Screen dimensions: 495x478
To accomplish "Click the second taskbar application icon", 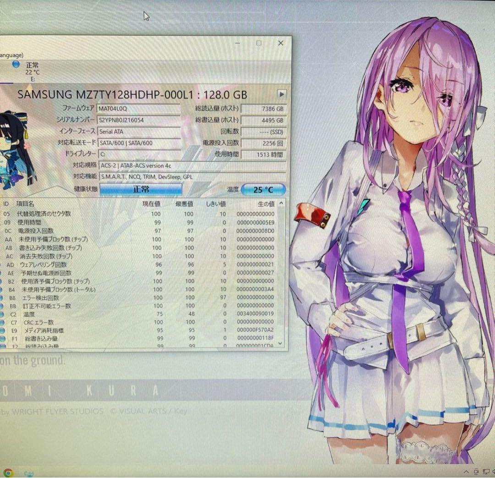I will [27, 473].
